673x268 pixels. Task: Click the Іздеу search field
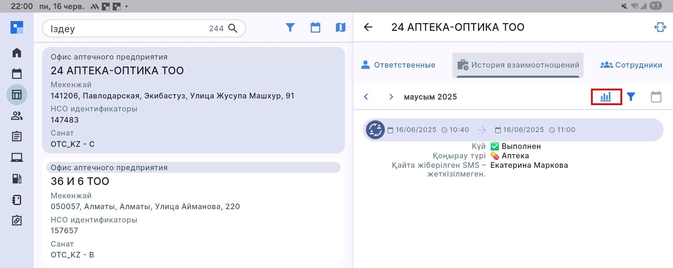126,29
